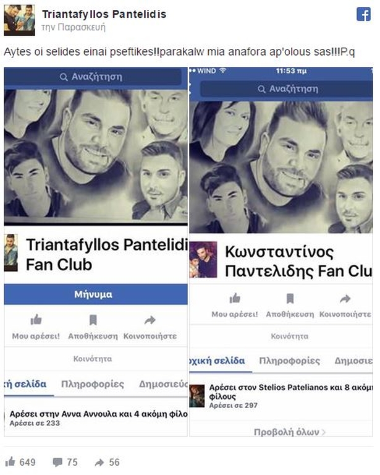
Task: Click the right Αναζήτηση search field
Action: pos(286,89)
